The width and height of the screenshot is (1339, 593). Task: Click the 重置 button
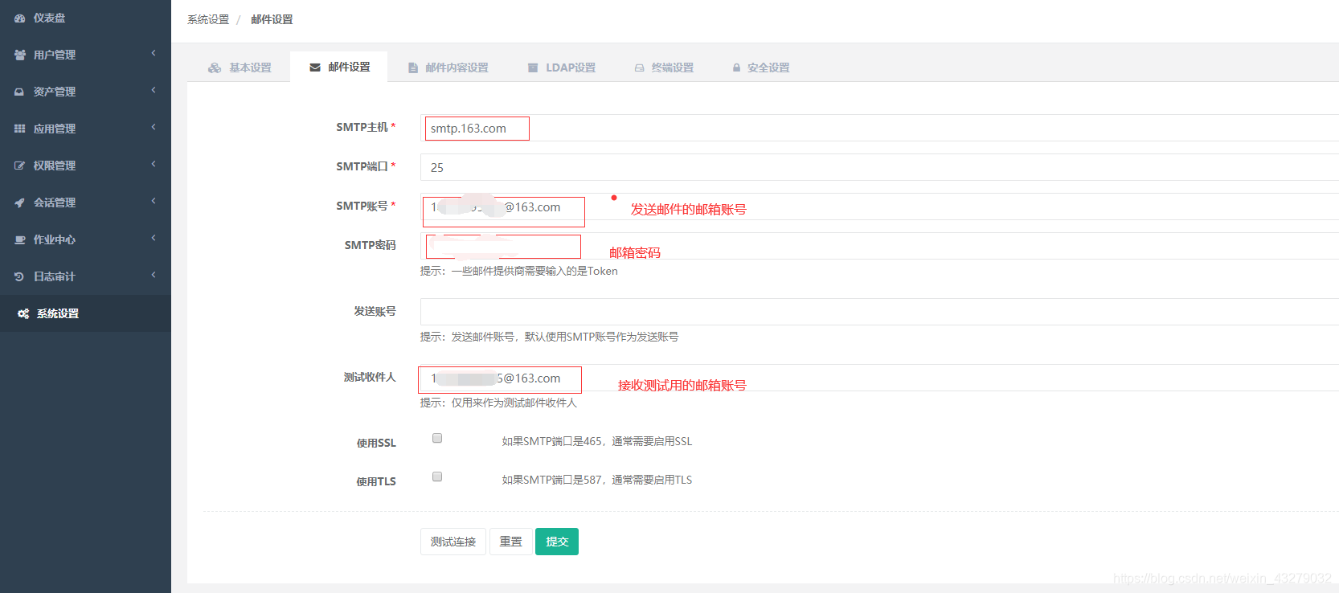511,542
